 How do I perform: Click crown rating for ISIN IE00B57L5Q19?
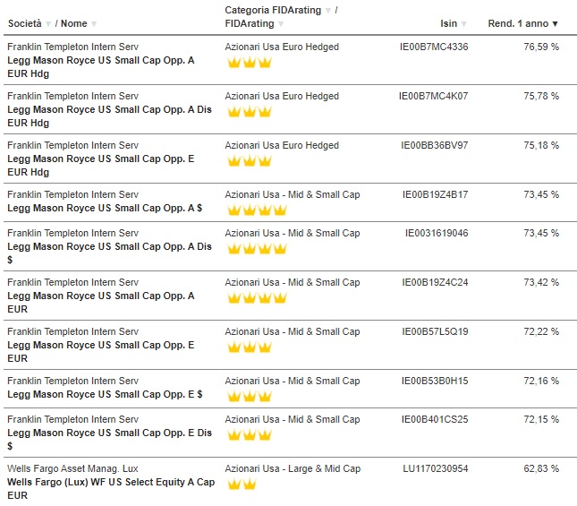(x=250, y=347)
